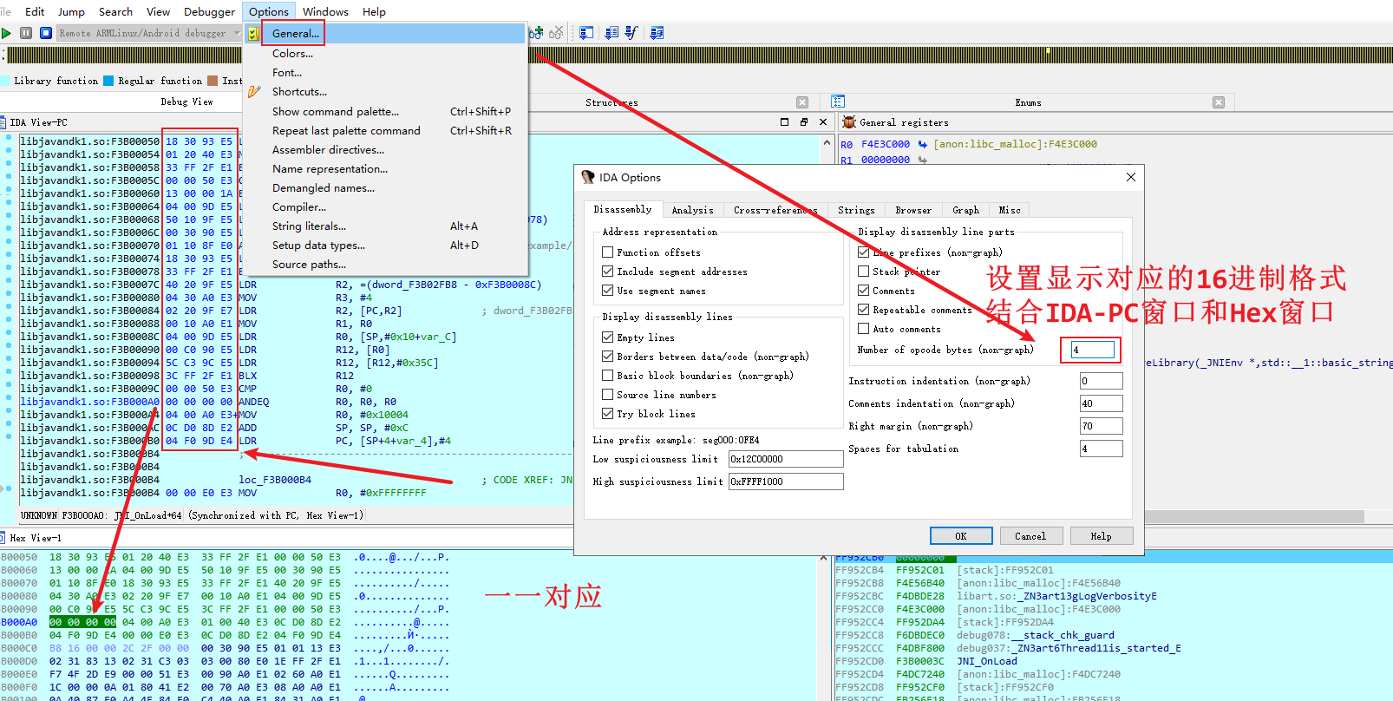Click the General registers bug icon

(x=849, y=122)
